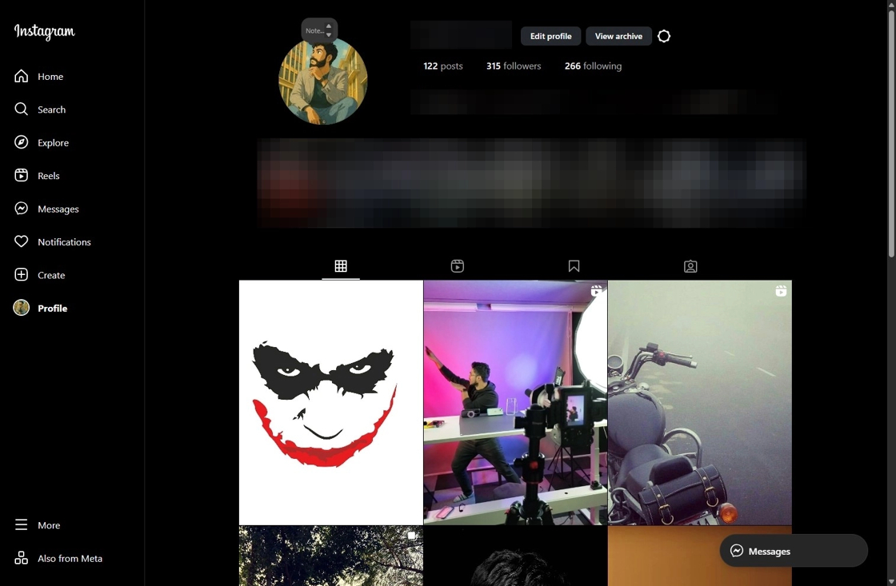Viewport: 896px width, 586px height.
Task: Go to Home via the sidebar label
Action: [x=50, y=77]
